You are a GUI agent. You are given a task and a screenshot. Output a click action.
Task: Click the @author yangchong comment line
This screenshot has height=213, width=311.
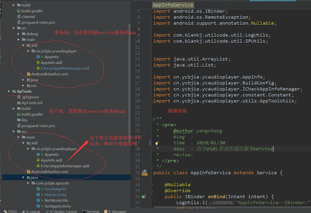pos(198,131)
